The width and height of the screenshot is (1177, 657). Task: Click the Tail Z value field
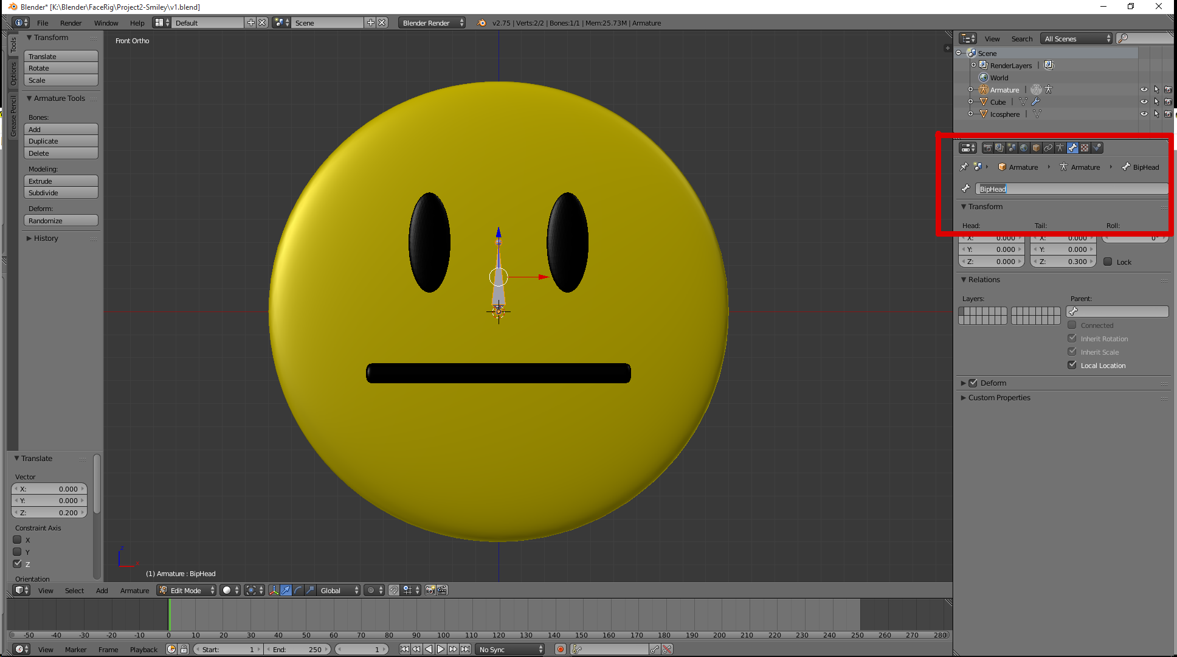click(1063, 262)
